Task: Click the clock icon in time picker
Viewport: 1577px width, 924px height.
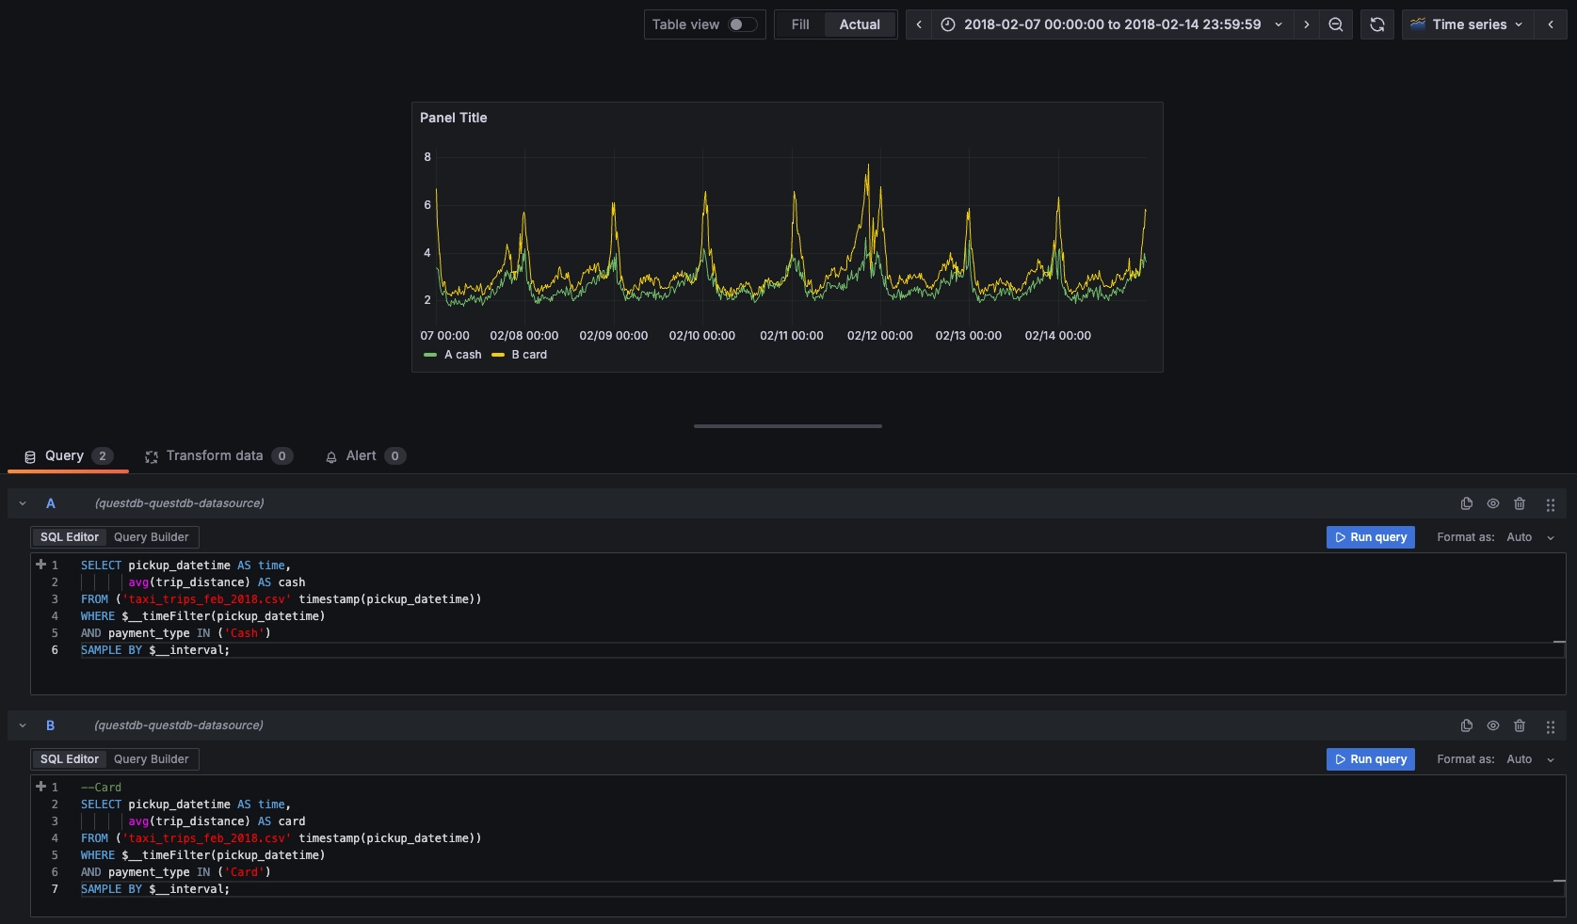Action: point(948,24)
